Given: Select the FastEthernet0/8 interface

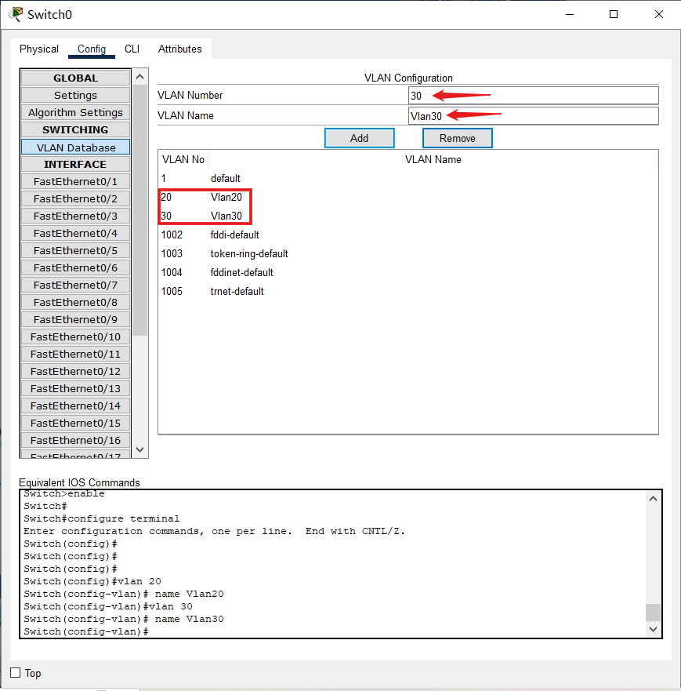Looking at the screenshot, I should (75, 302).
